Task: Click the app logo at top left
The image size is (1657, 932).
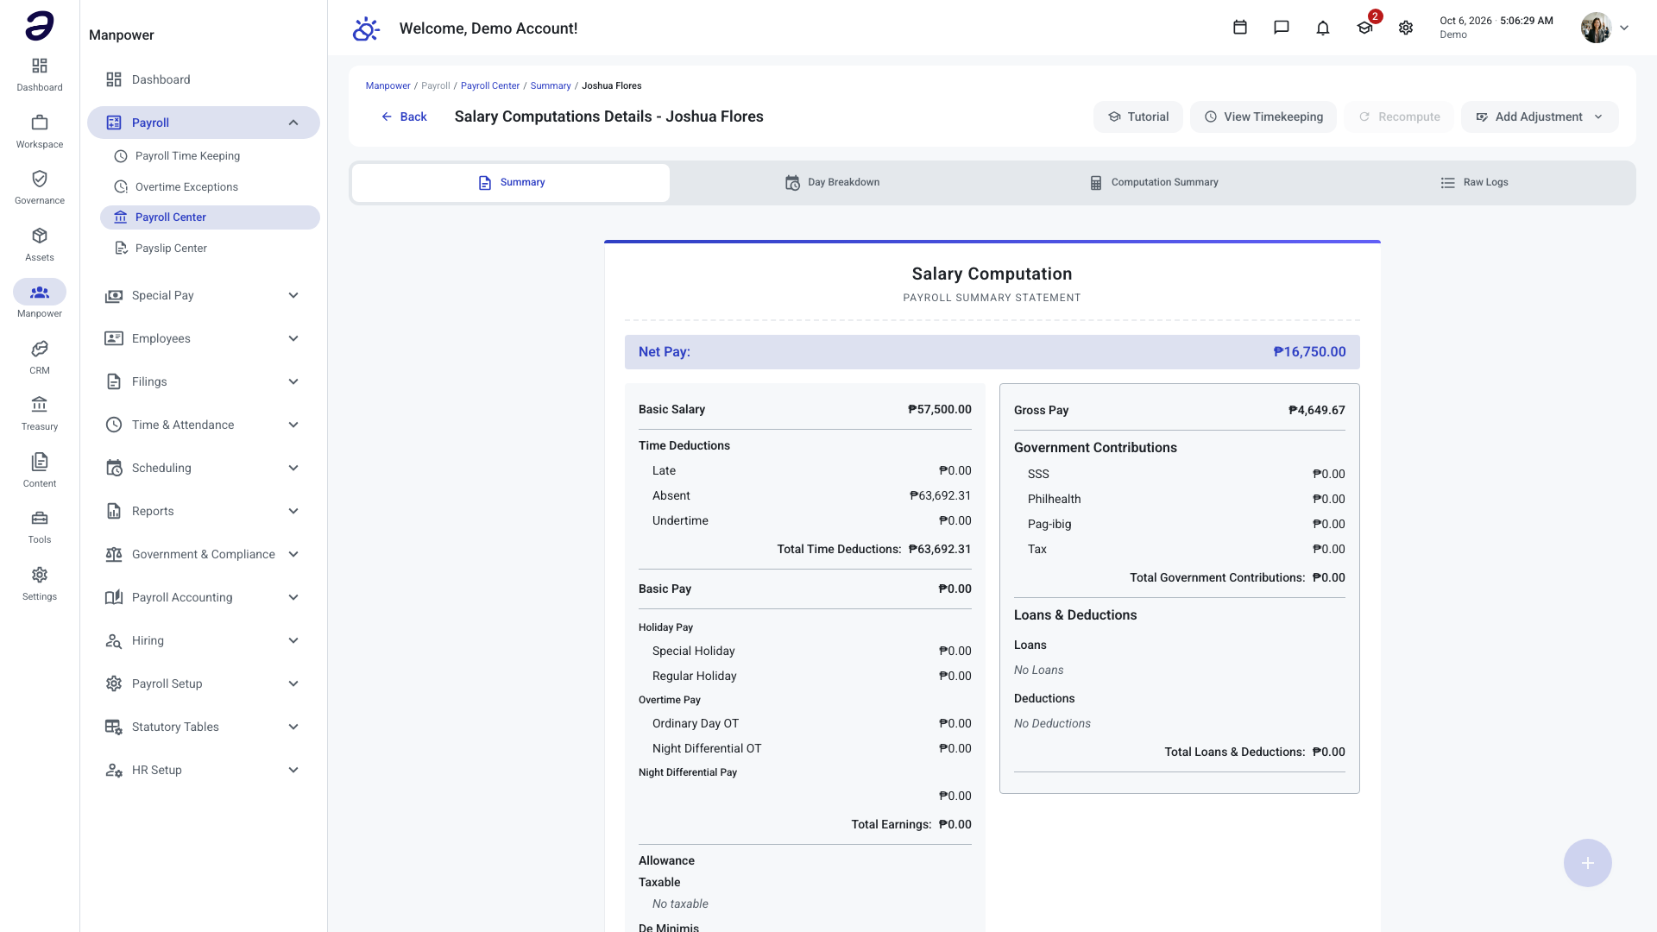Action: [40, 26]
